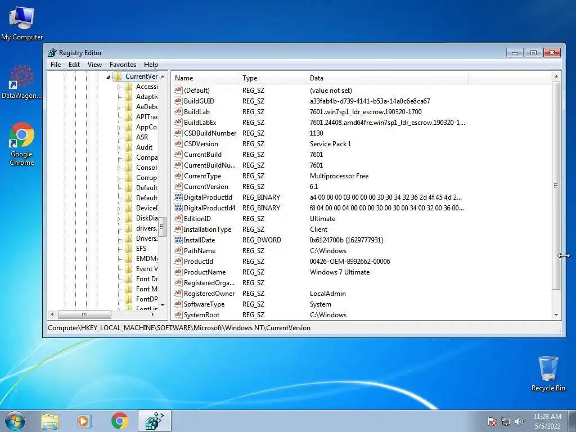576x432 pixels.
Task: Click the (Default) string value icon
Action: coord(178,90)
